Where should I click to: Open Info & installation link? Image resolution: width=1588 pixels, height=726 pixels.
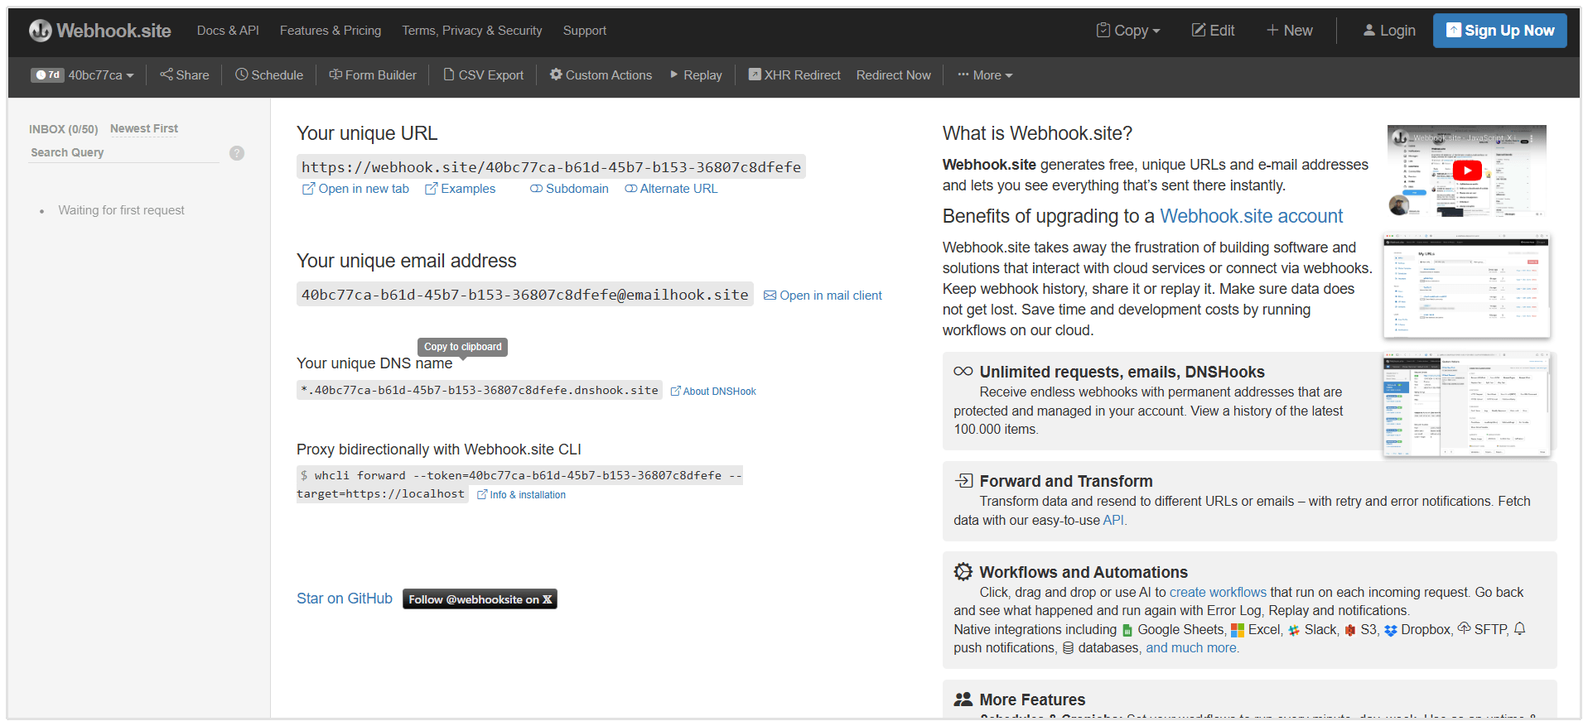522,495
